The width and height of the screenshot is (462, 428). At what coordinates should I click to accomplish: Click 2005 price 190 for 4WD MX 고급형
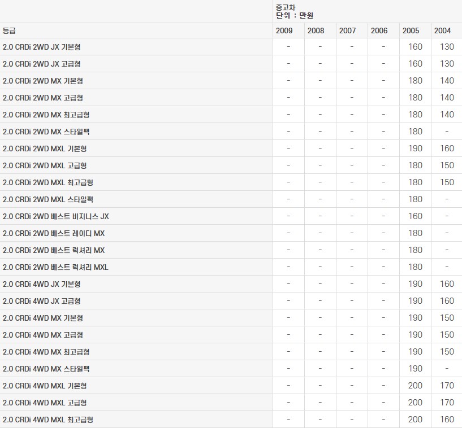(x=415, y=335)
